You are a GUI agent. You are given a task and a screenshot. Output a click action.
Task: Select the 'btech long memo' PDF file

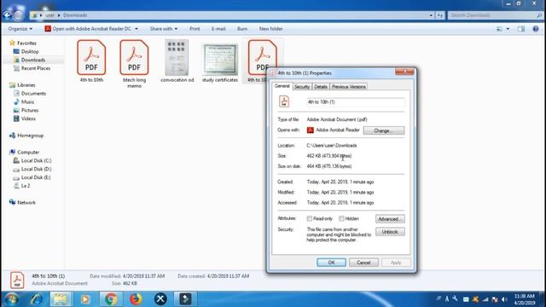point(134,58)
